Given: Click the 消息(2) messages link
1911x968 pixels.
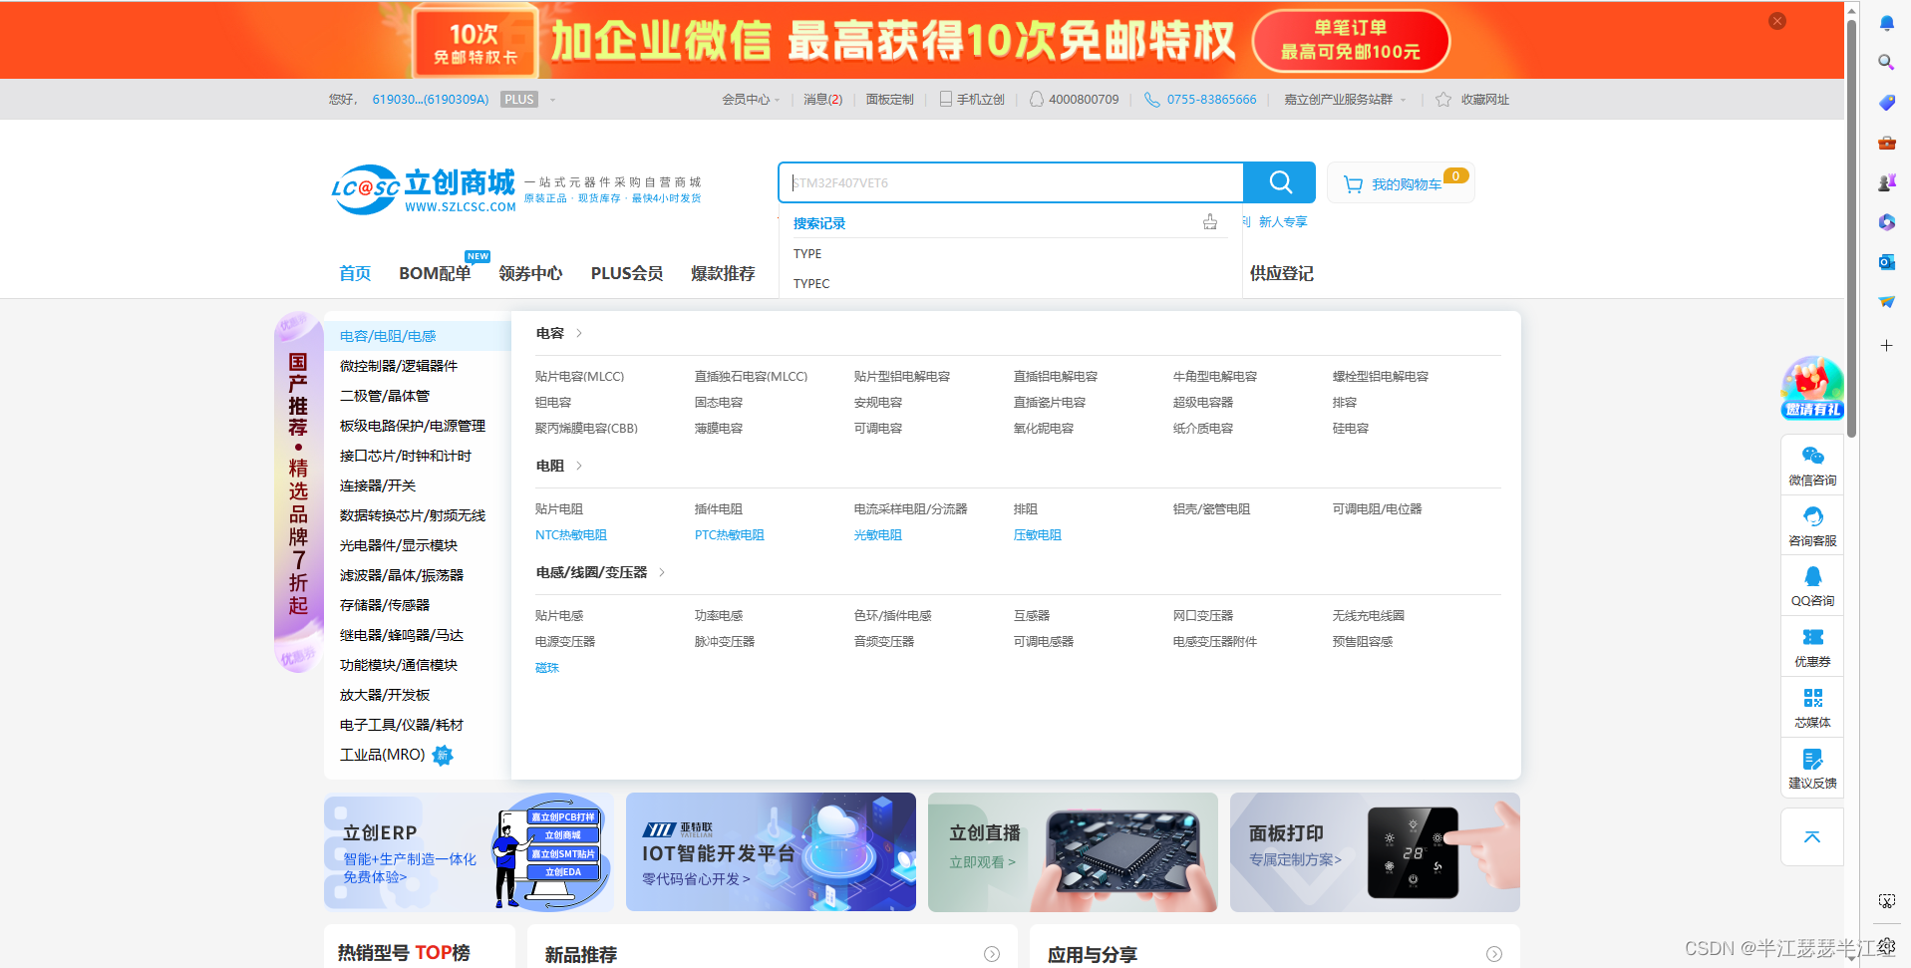Looking at the screenshot, I should (822, 100).
